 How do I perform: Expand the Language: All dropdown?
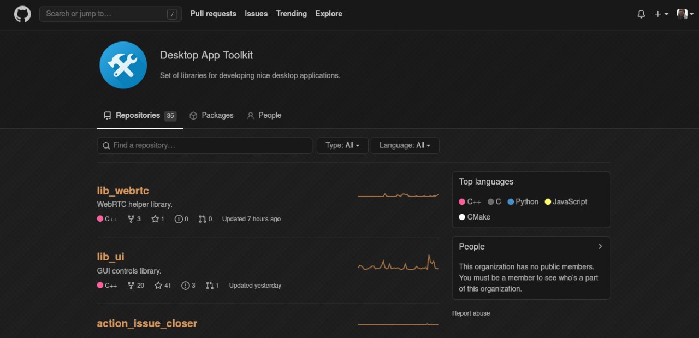click(405, 145)
